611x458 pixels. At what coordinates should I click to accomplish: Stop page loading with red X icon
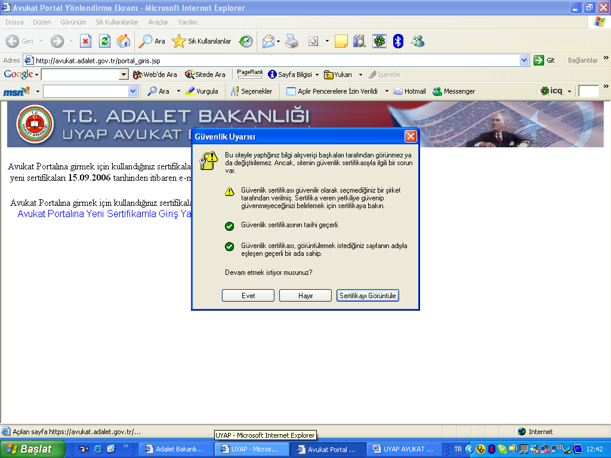tap(85, 41)
